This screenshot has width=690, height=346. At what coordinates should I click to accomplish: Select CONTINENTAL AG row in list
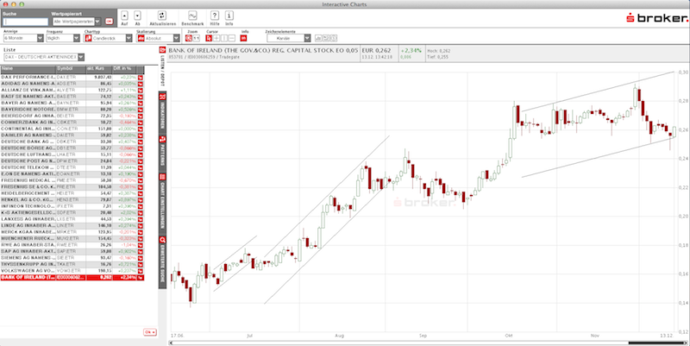click(x=72, y=129)
